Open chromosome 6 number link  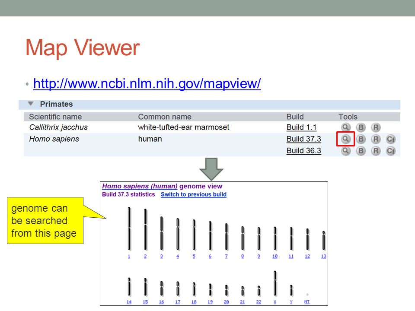coord(210,256)
